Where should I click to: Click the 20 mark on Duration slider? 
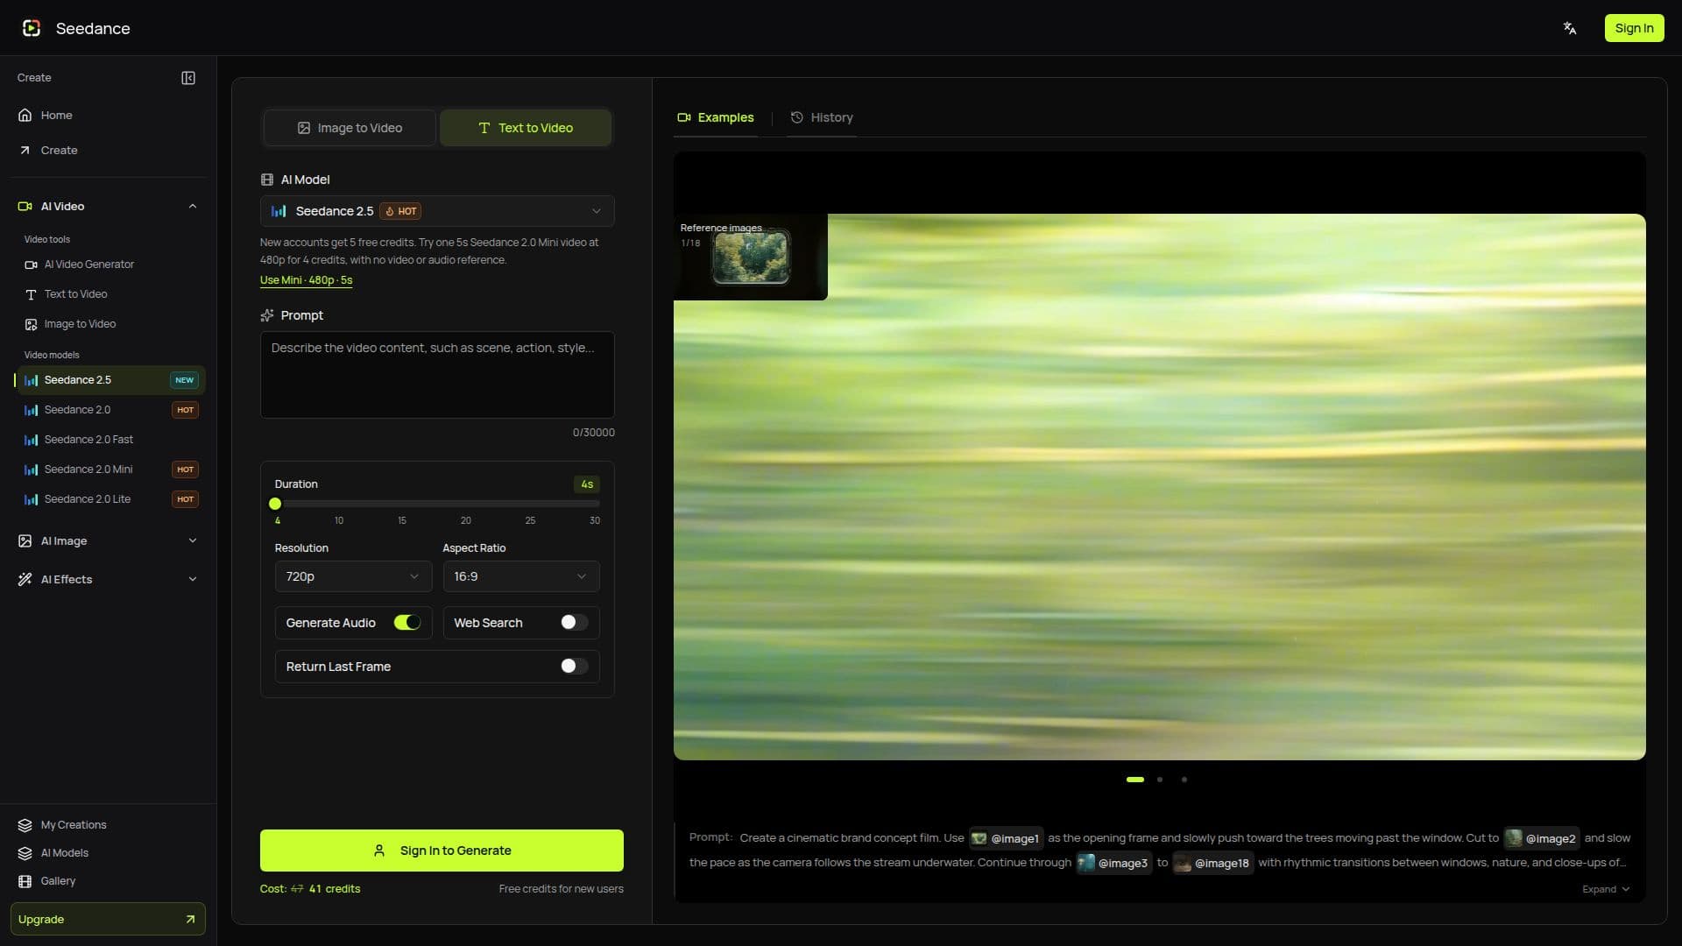[x=466, y=520]
